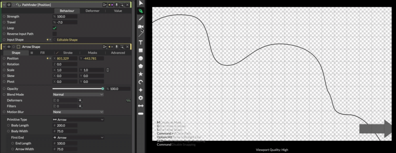Click the Strength value field

click(65, 16)
